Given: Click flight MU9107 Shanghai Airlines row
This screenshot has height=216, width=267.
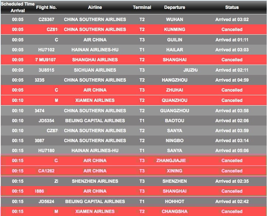Looking at the screenshot, I should coord(134,60).
